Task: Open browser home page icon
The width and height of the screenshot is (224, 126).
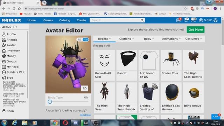Action: click(x=19, y=8)
